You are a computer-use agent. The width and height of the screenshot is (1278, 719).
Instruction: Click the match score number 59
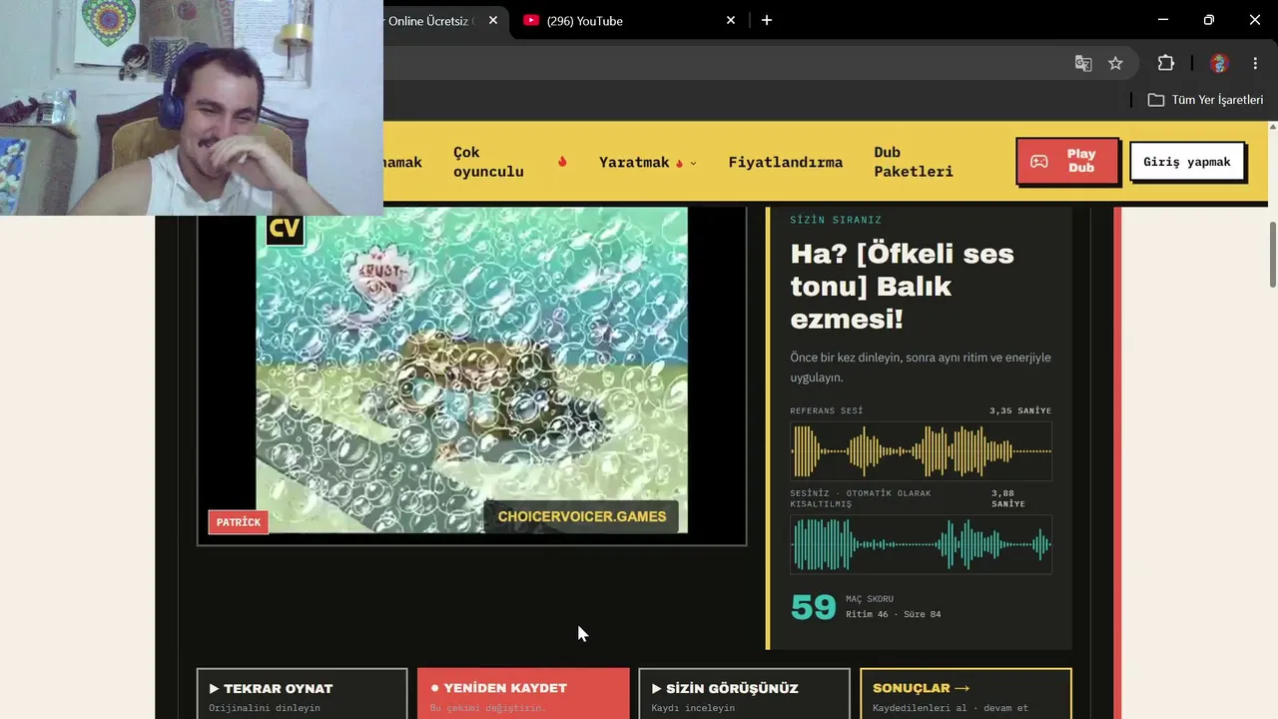tap(813, 606)
